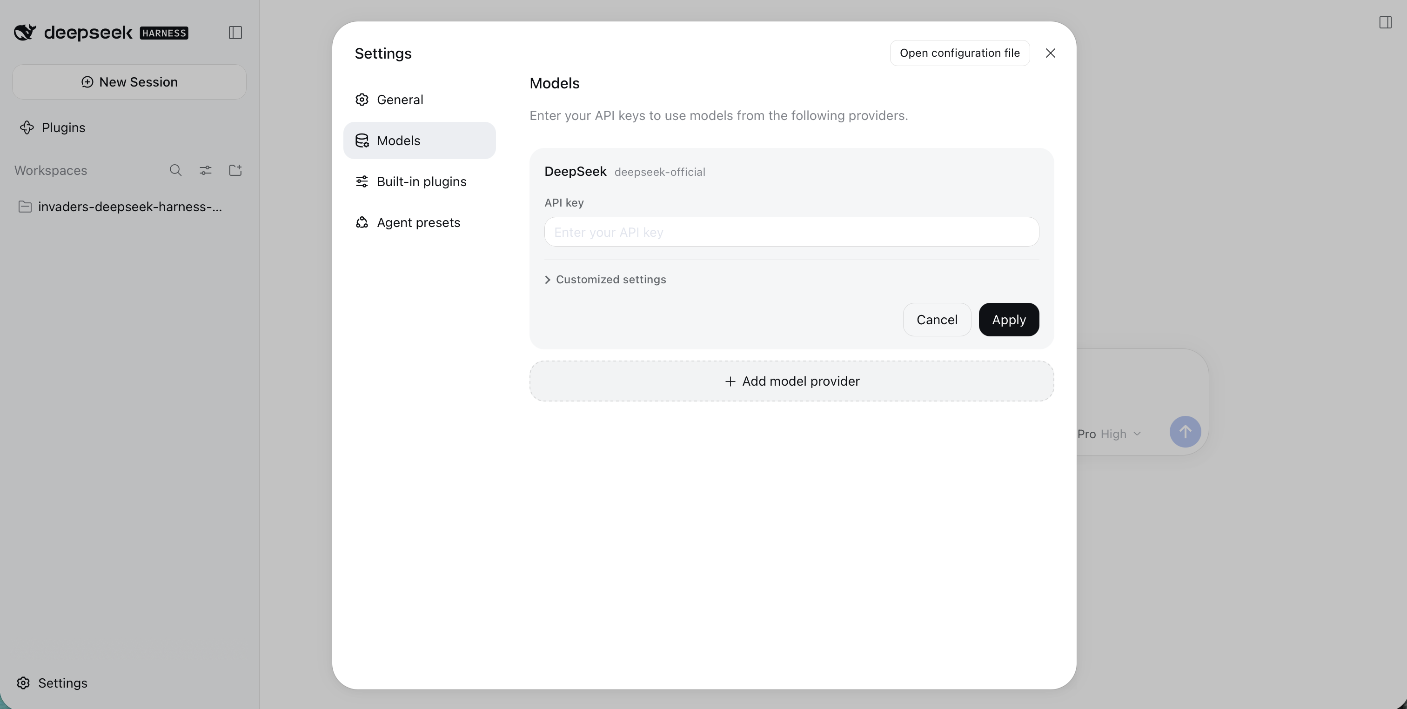
Task: Open the Built-in plugins tab
Action: coord(420,181)
